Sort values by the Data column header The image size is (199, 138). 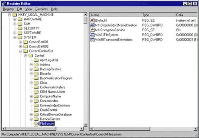click(x=186, y=15)
